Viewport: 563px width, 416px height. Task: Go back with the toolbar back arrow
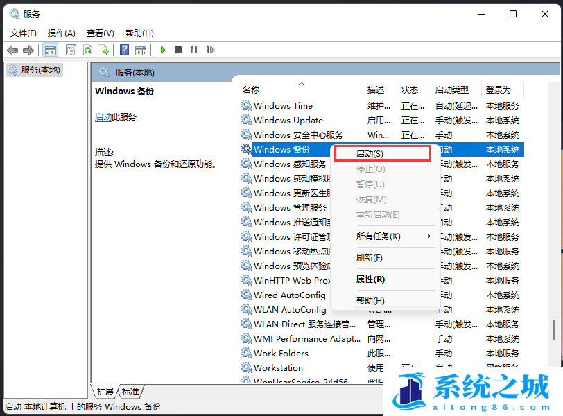tap(12, 50)
